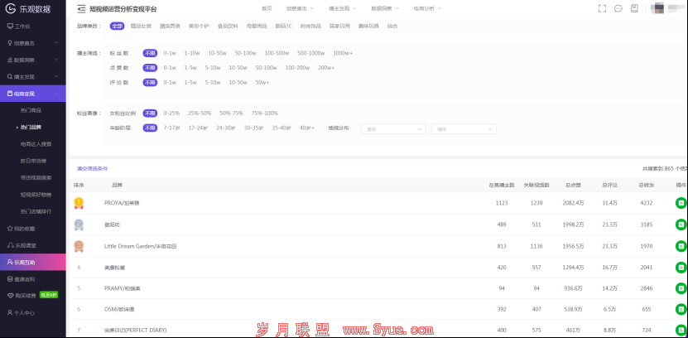
Task: Click the lightbulb icon of sidebar 创意直击
Action: click(10, 43)
